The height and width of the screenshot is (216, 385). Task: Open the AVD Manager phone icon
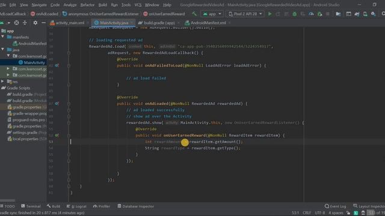[365, 14]
